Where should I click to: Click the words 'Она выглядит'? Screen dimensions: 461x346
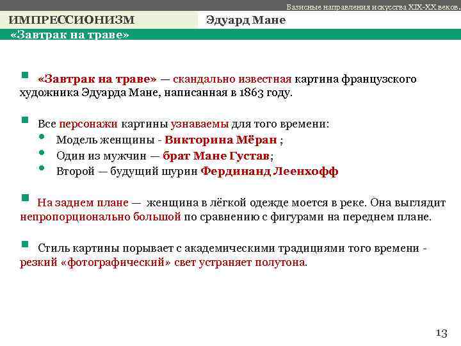tap(408, 202)
